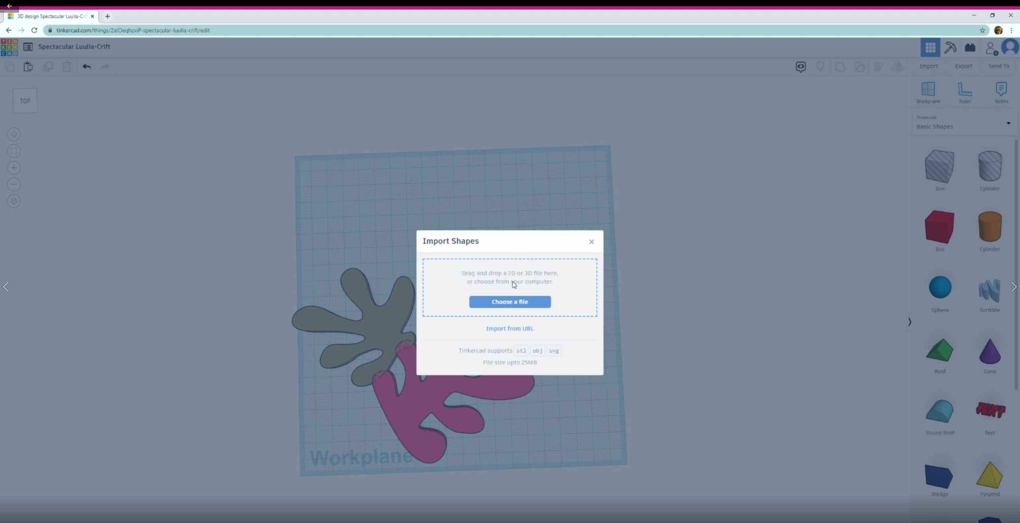Open the Send To menu
The width and height of the screenshot is (1020, 523).
[998, 66]
